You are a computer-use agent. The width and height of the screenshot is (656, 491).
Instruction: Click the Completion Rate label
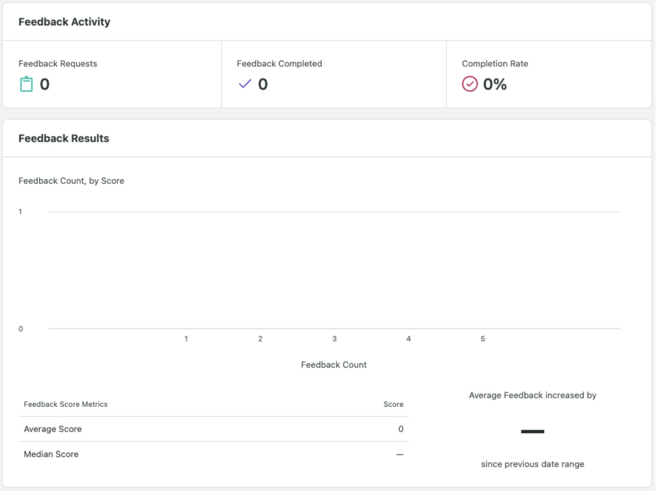pos(495,64)
